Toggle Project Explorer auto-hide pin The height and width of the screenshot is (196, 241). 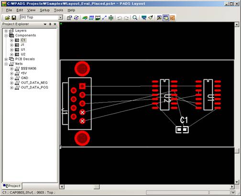pyautogui.click(x=50, y=24)
